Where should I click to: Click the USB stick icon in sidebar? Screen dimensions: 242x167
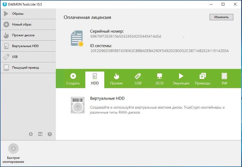(x=6, y=57)
